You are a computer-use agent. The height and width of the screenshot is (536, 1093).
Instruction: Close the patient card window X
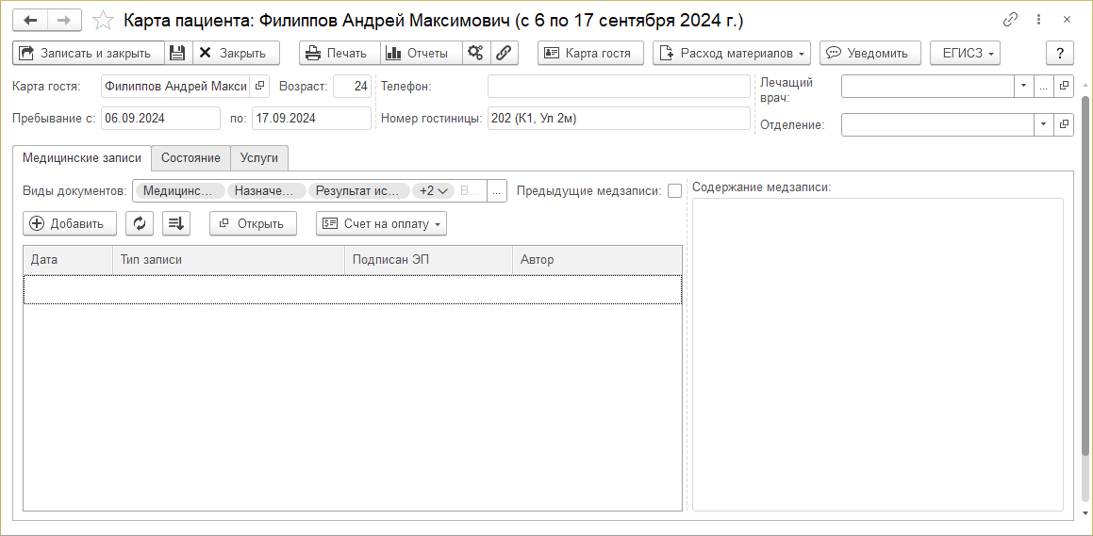coord(1067,20)
